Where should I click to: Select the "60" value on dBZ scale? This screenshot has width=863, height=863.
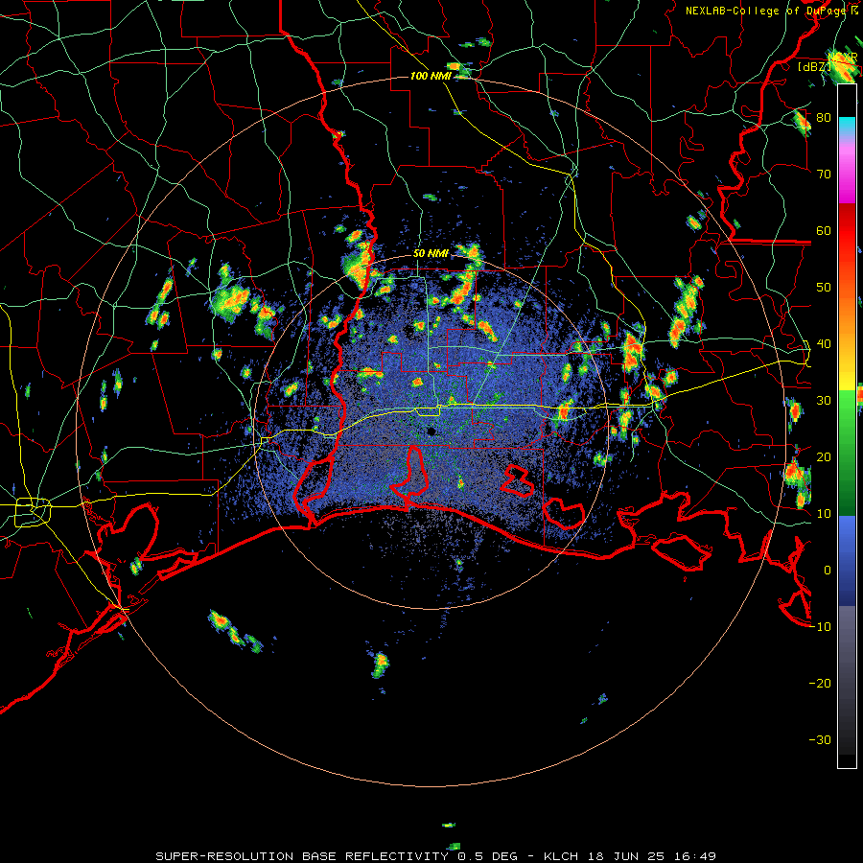pos(824,230)
